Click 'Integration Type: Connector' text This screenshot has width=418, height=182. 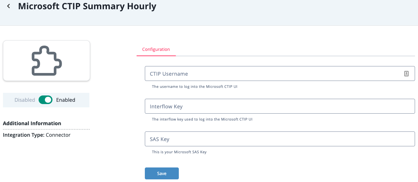[37, 135]
